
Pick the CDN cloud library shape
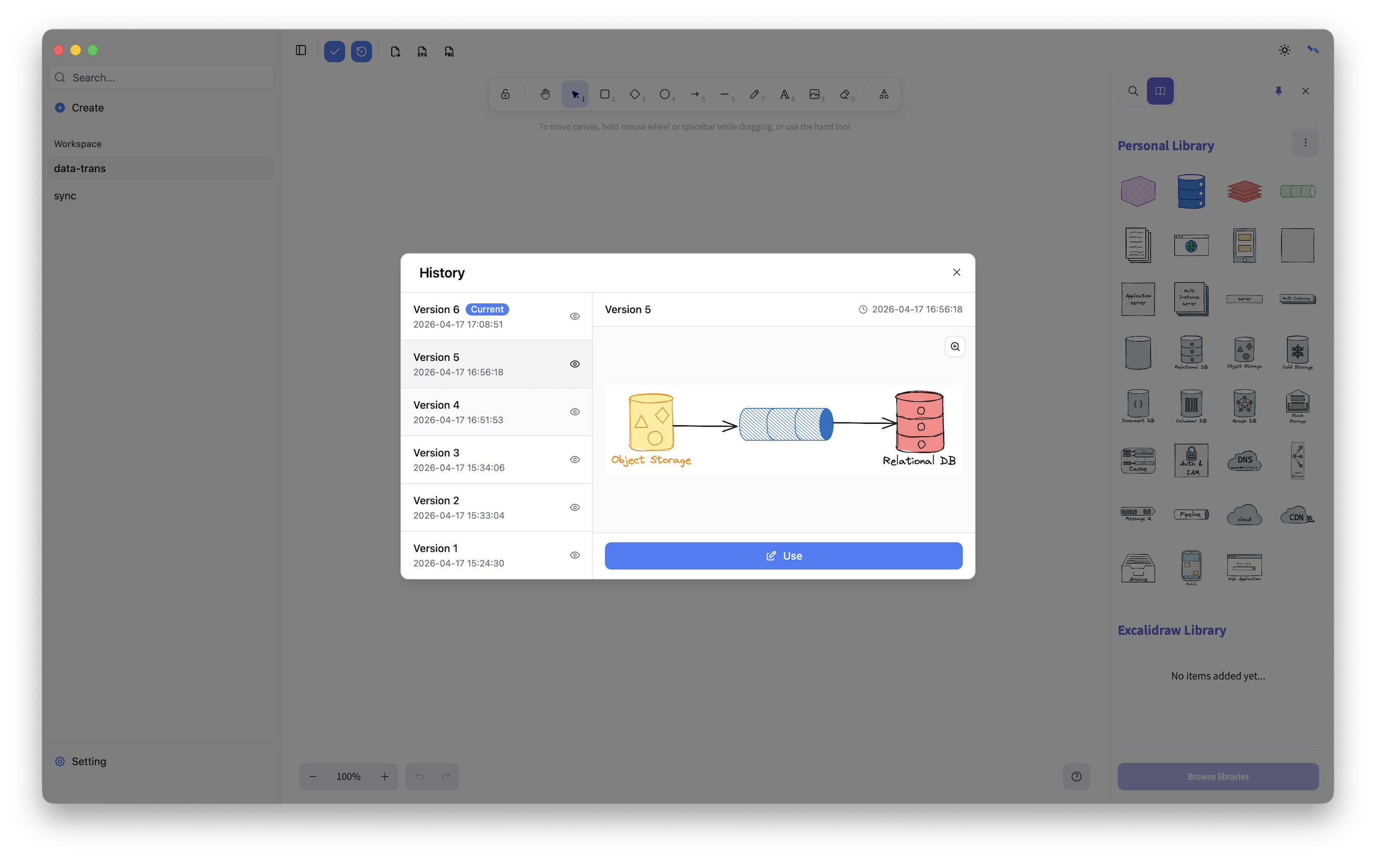[x=1298, y=514]
